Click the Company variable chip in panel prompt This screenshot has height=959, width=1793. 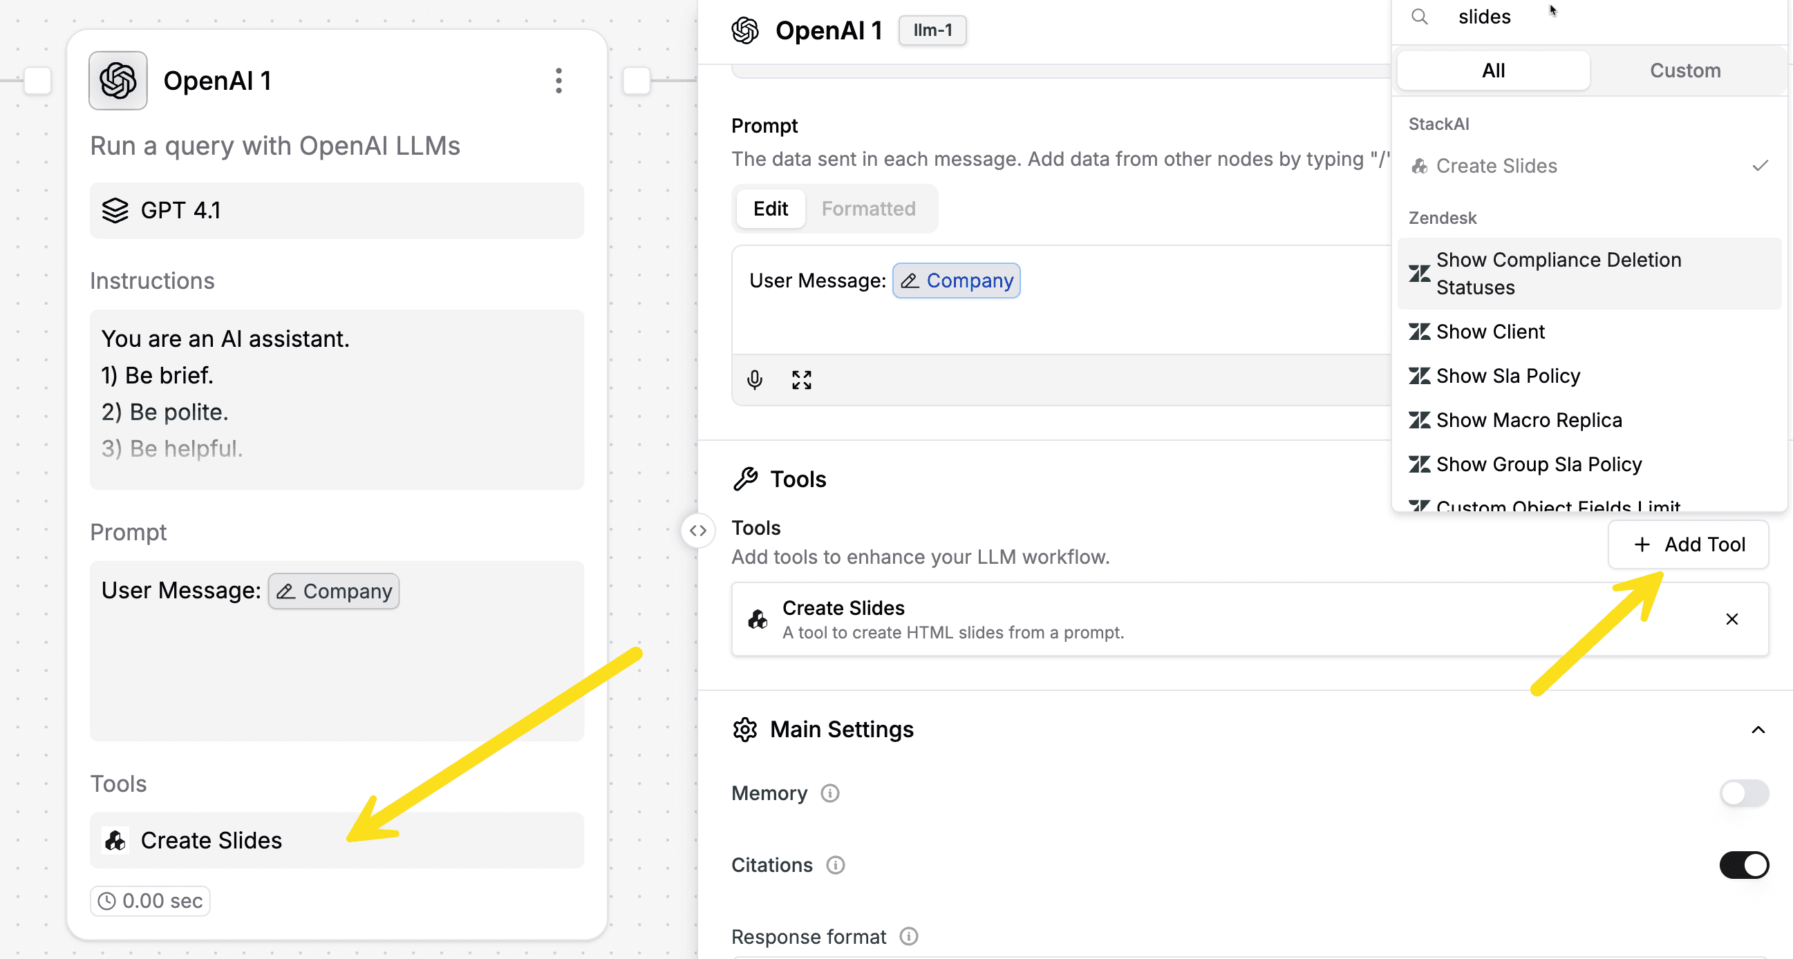click(x=957, y=281)
